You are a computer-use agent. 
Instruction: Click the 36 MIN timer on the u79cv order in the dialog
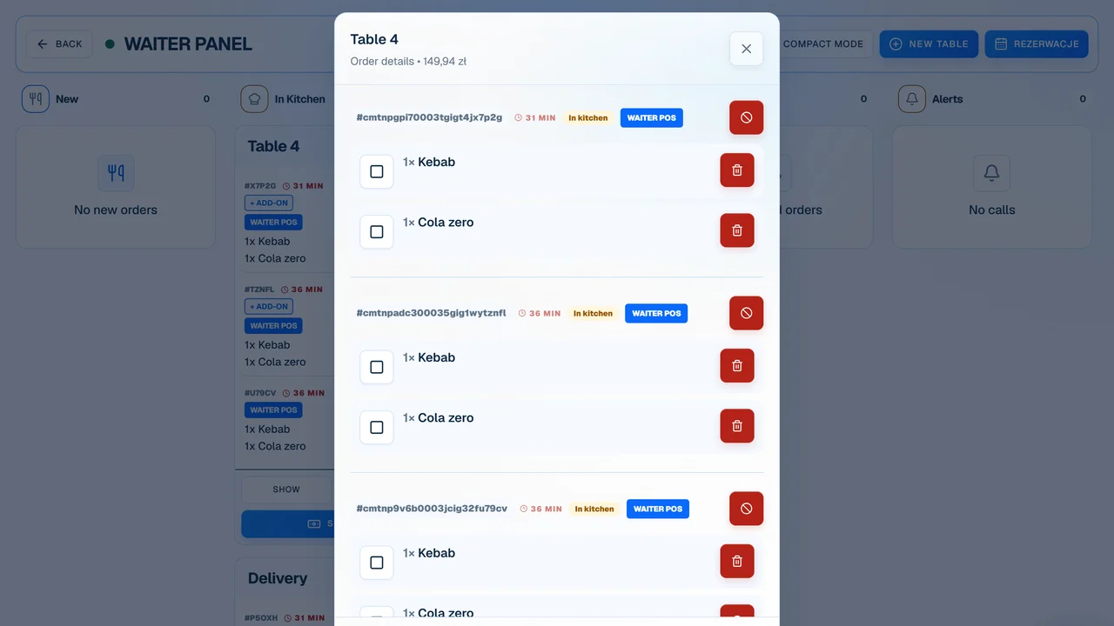pos(541,509)
